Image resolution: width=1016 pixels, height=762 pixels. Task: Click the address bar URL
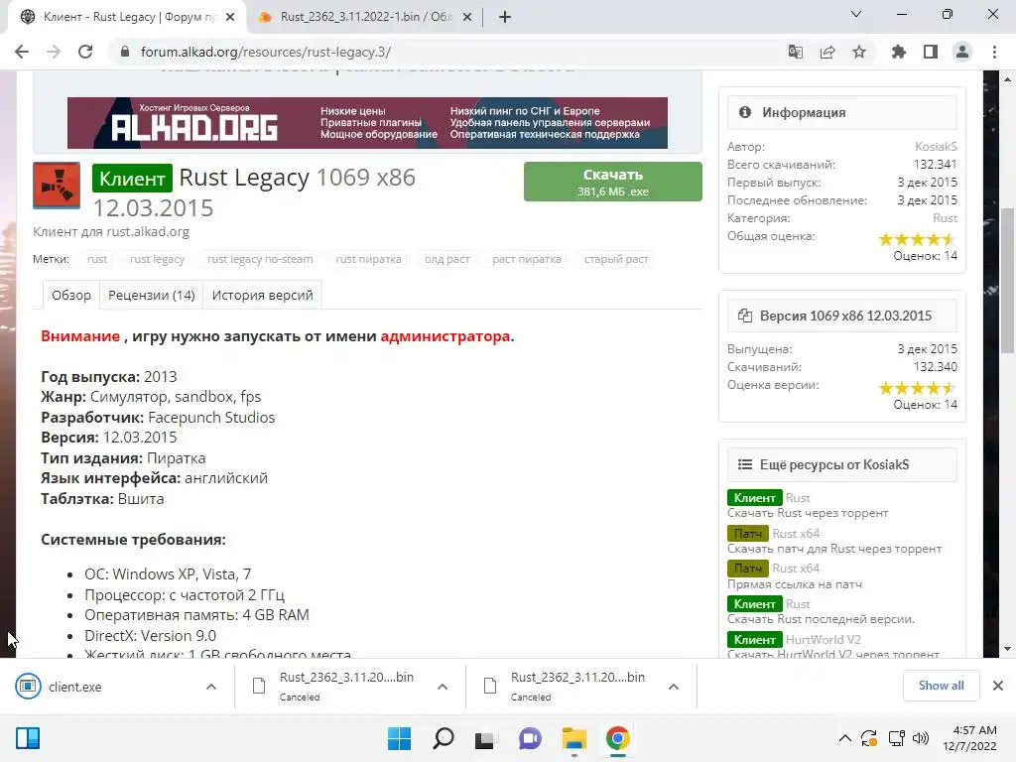266,52
